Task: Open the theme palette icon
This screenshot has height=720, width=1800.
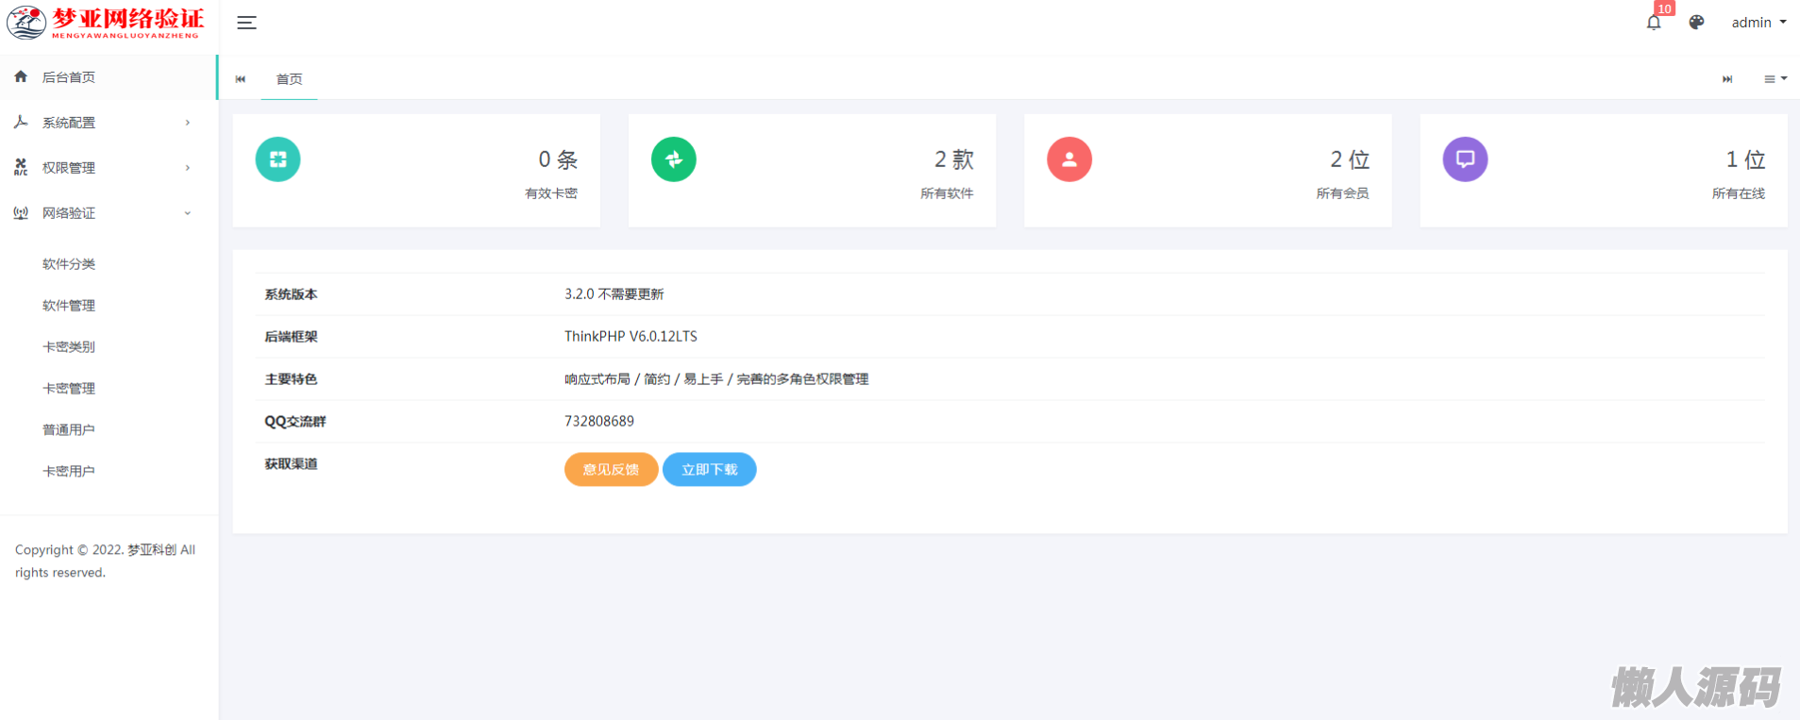Action: coord(1696,23)
